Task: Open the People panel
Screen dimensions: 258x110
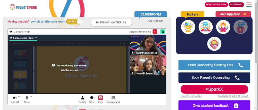Action: click(83, 100)
